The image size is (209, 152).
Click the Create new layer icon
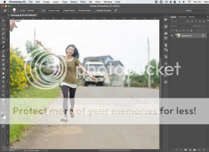[199, 150]
